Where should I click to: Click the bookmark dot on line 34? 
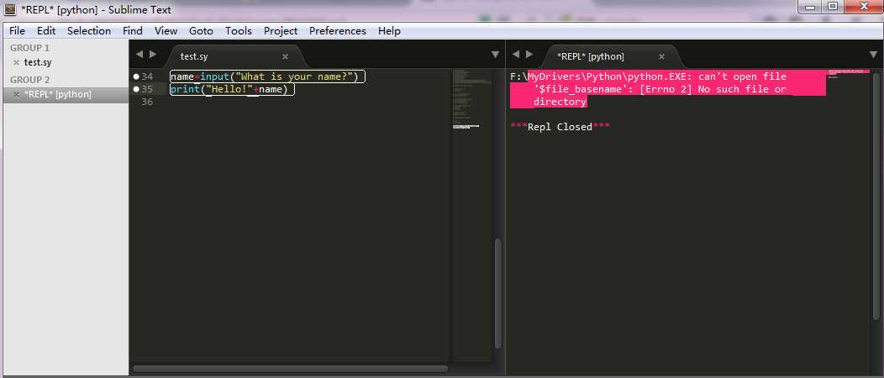click(136, 76)
